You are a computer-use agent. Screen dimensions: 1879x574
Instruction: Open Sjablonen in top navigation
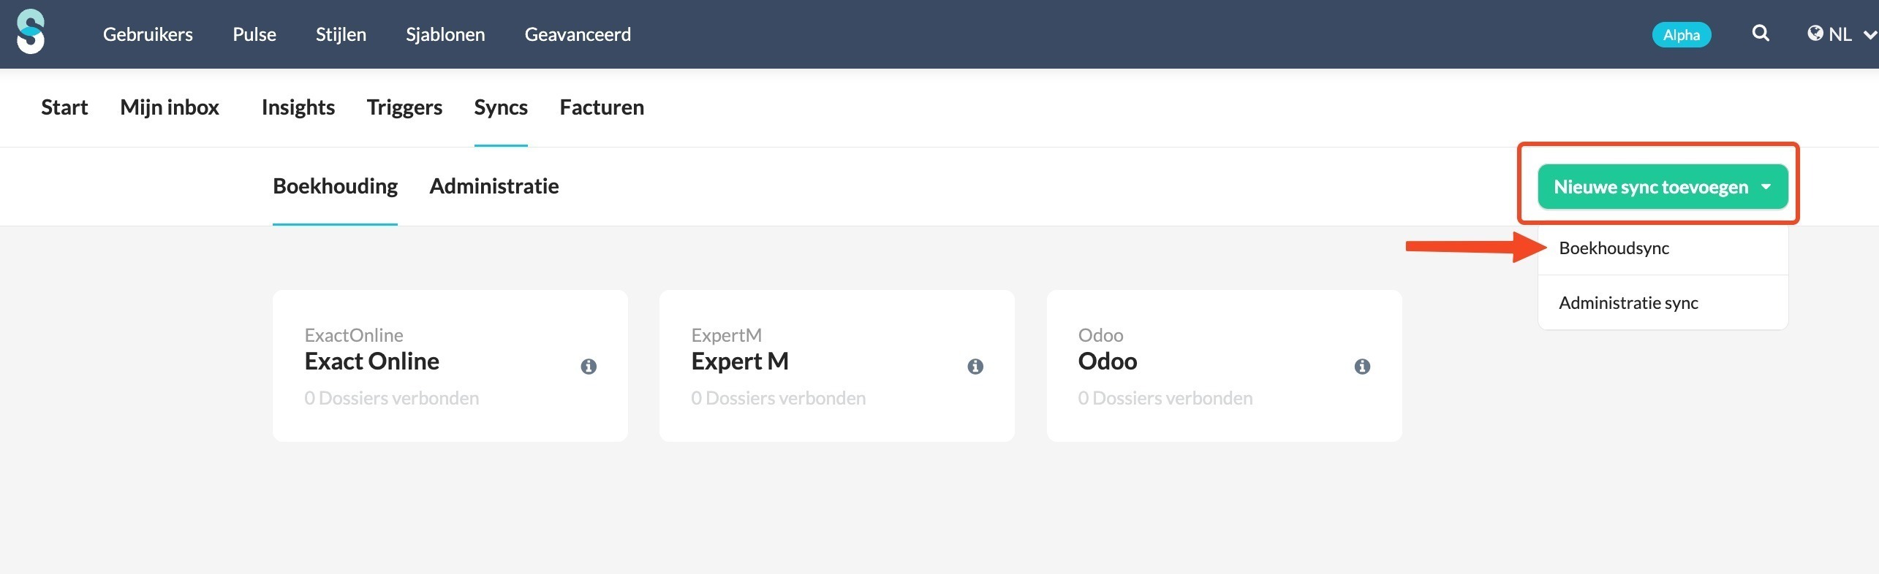point(445,34)
